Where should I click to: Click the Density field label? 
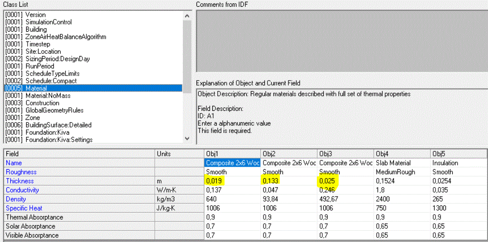[x=79, y=199]
